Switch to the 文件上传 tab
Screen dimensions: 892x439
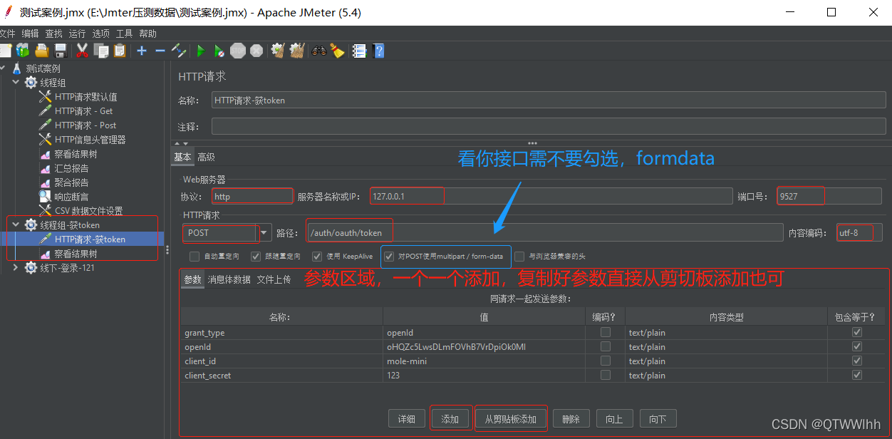tap(274, 279)
